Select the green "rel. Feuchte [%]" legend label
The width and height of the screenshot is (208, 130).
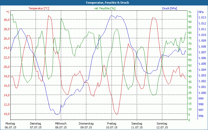click(x=105, y=8)
